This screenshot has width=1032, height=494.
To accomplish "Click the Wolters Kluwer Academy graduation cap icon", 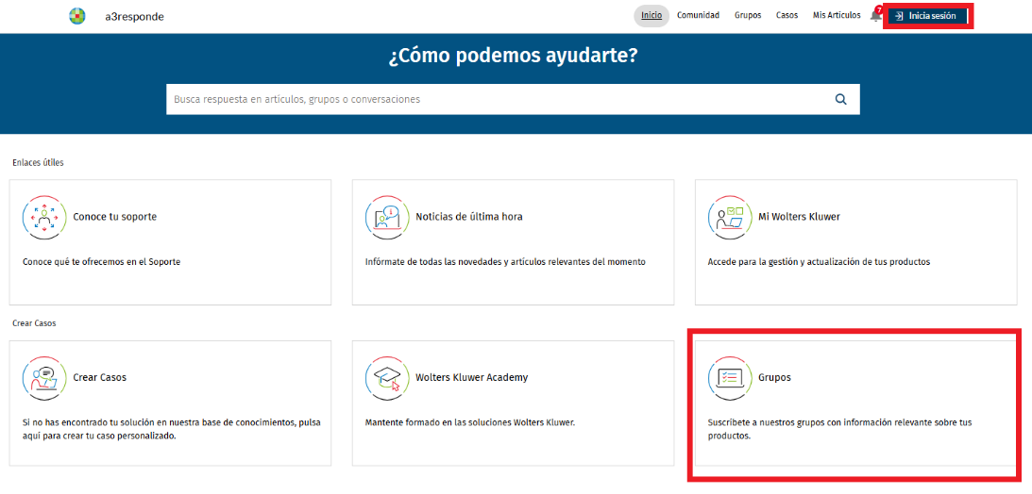I will 387,378.
